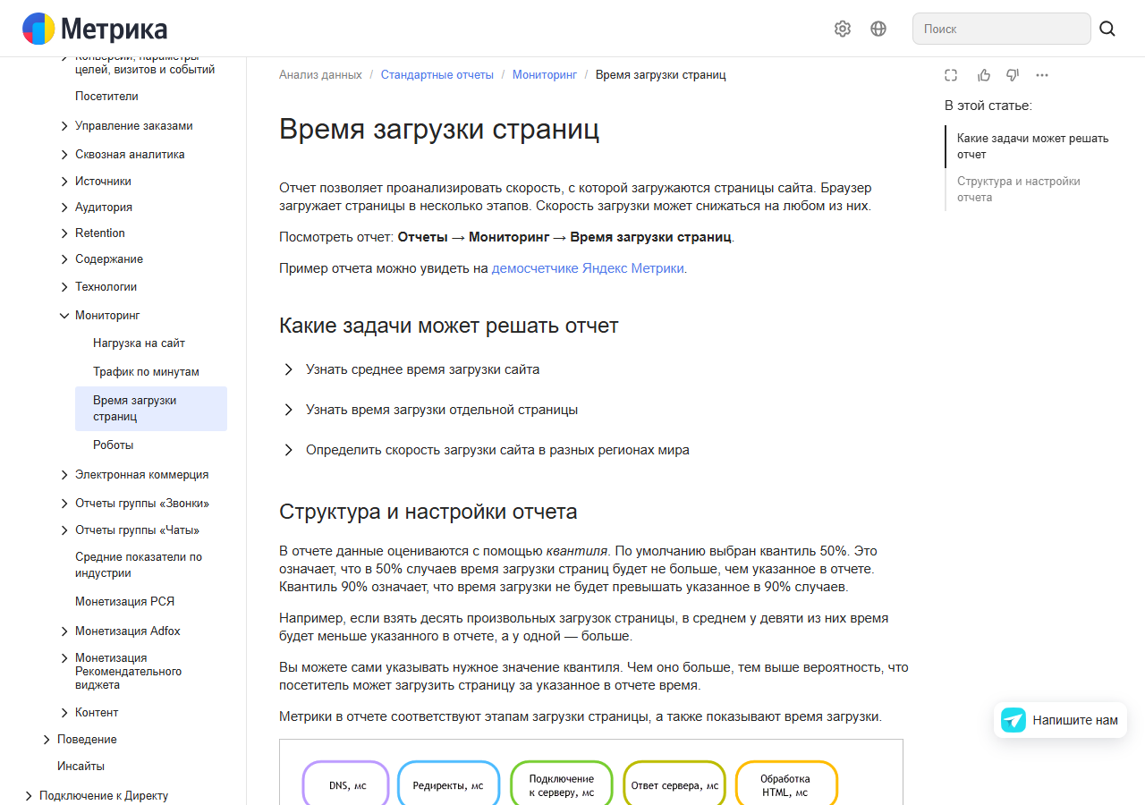Expand Сквозная аналитика section
1145x805 pixels.
tap(64, 155)
